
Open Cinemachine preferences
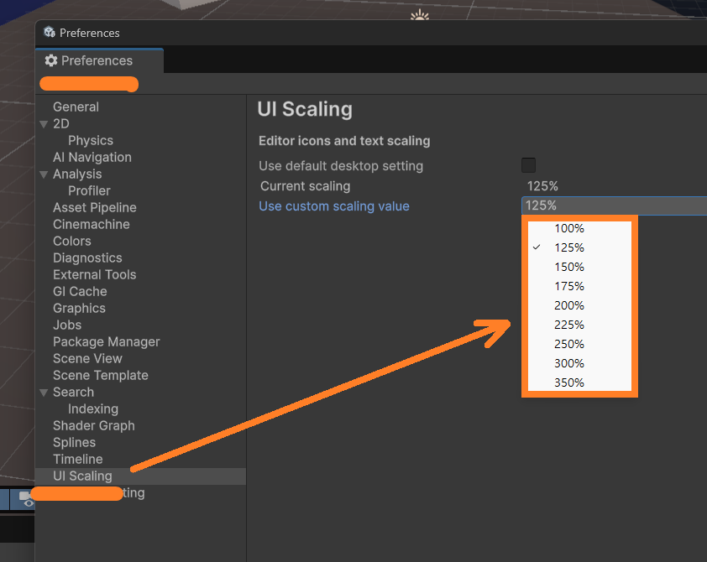point(91,224)
